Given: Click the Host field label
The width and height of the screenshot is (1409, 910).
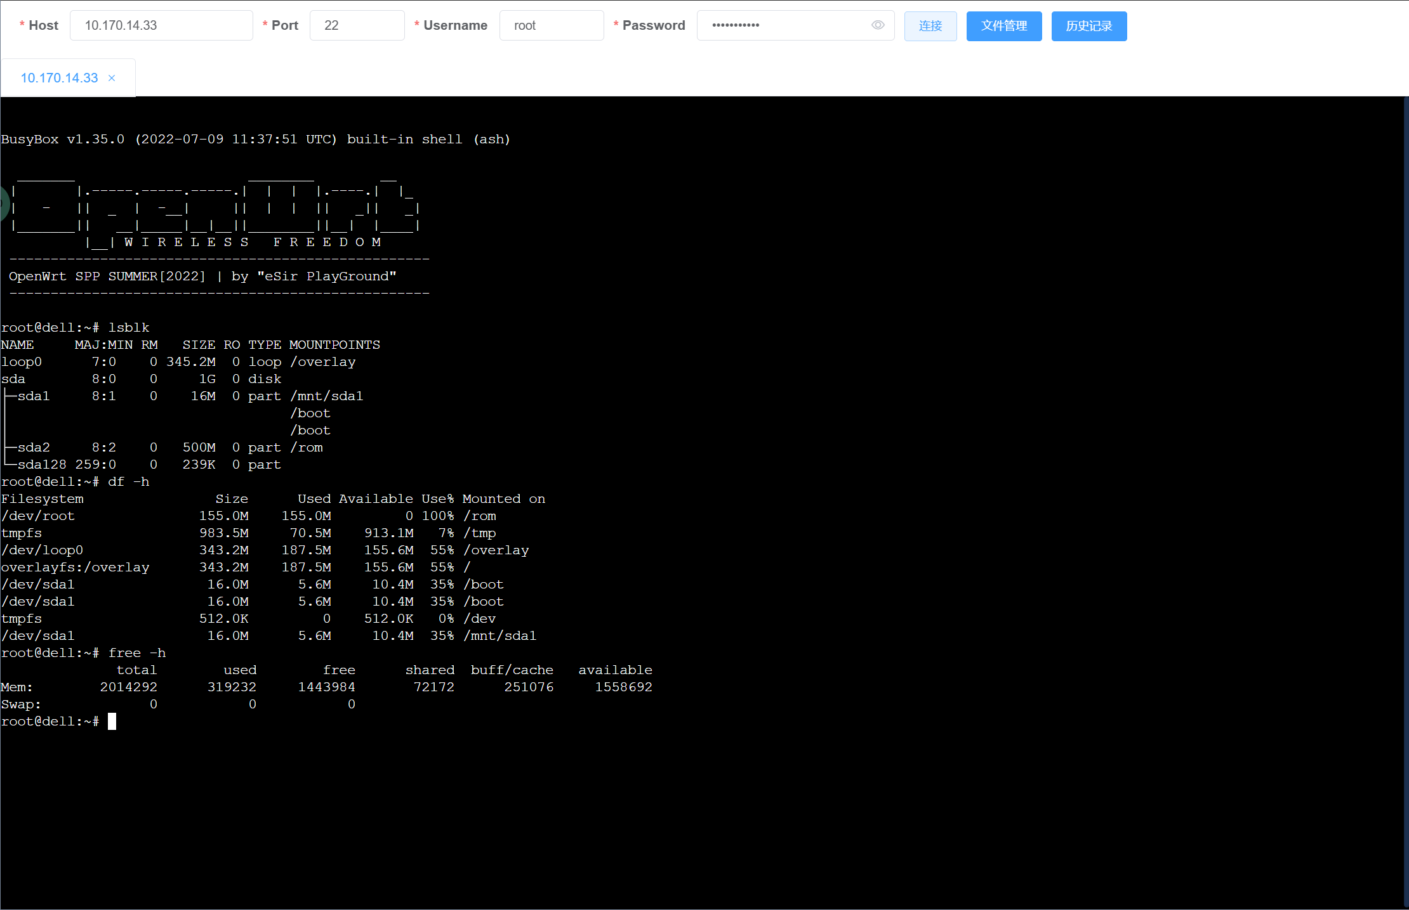Looking at the screenshot, I should coord(43,25).
